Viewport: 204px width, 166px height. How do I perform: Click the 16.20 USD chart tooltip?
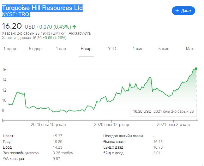coord(163,112)
